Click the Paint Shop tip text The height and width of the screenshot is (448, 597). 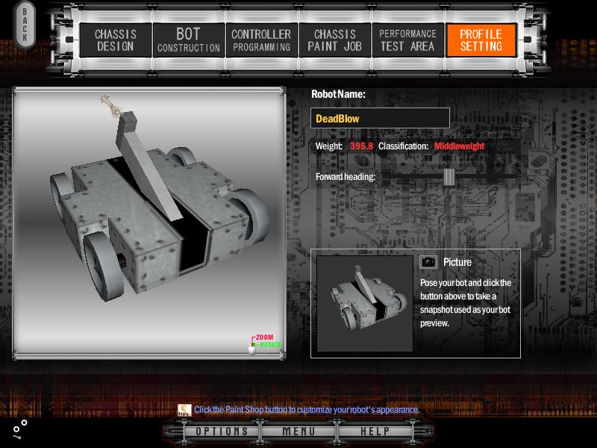coord(307,410)
